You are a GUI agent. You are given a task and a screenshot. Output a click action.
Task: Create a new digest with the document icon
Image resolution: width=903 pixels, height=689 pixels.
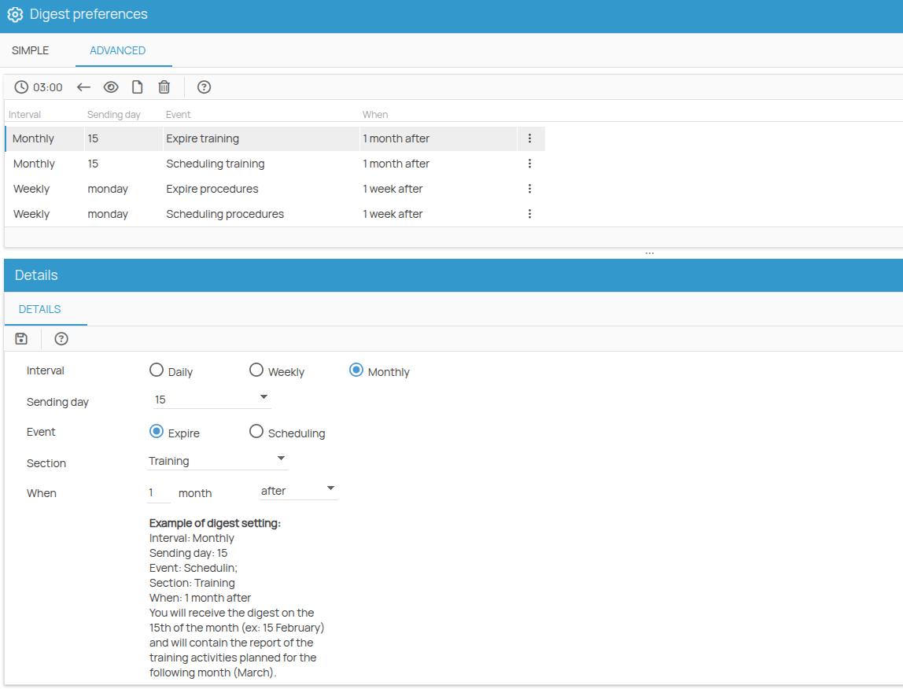pyautogui.click(x=137, y=87)
